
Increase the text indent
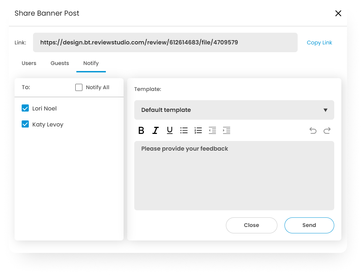click(227, 131)
